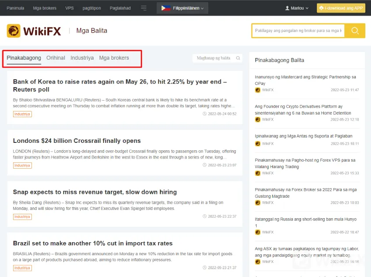This screenshot has width=371, height=277.
Task: Click Industriya tag under Snap article
Action: [x=22, y=217]
